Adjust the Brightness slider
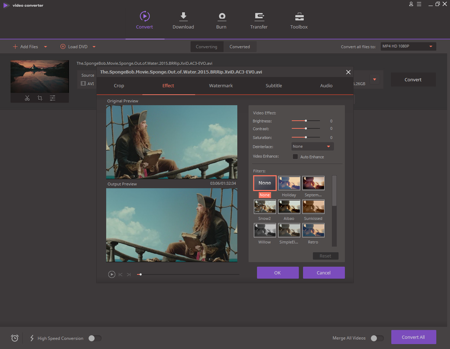 [306, 121]
